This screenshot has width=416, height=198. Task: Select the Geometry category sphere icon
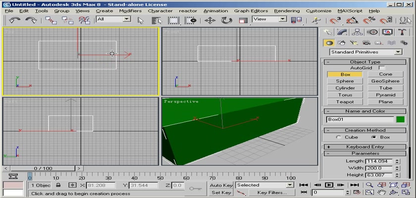tap(329, 43)
